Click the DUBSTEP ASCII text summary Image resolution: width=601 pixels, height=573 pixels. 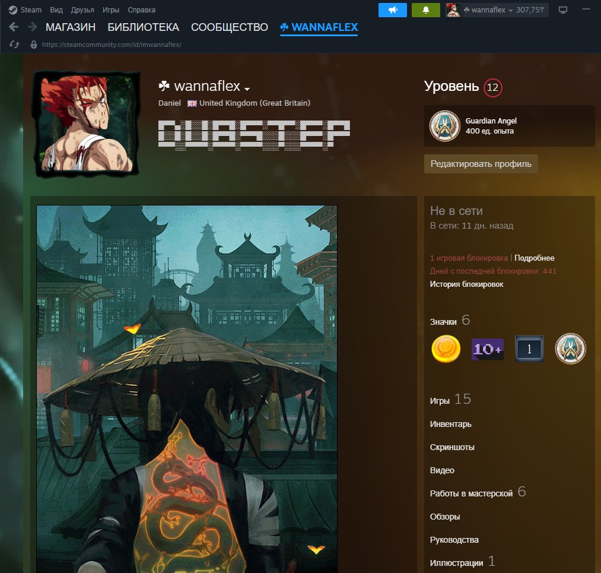pos(254,134)
